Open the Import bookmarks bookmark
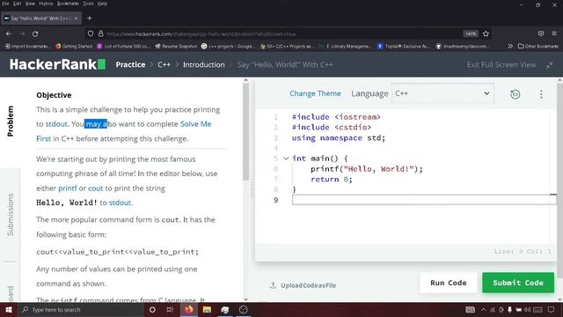This screenshot has width=563, height=317. [x=27, y=46]
